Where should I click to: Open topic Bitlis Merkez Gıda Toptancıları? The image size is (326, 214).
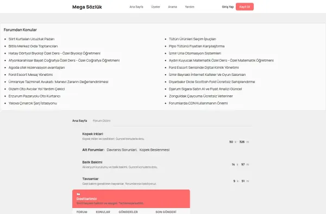click(33, 46)
